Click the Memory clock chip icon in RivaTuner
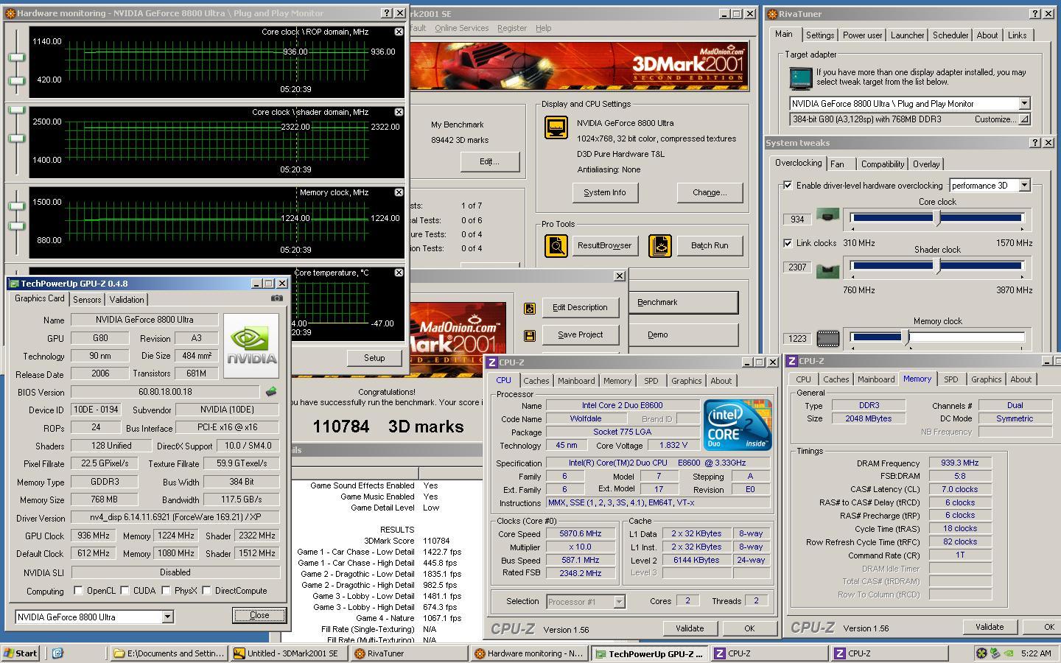This screenshot has height=663, width=1061. point(827,339)
